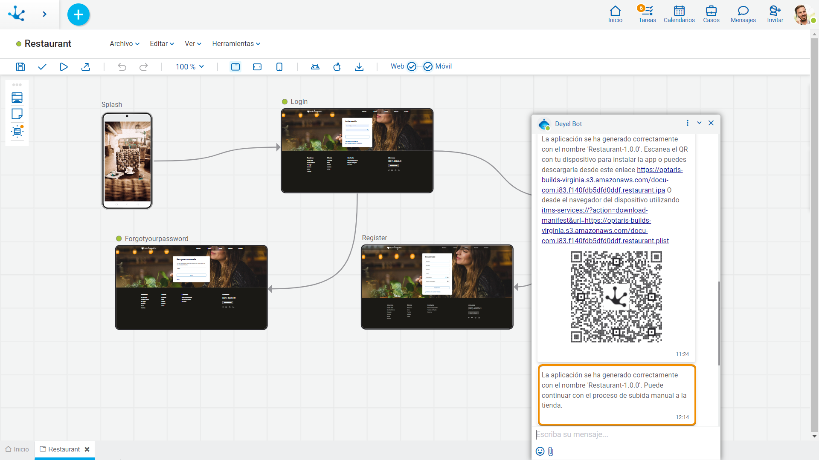
Task: Select the Restaurant tab at bottom
Action: click(64, 449)
